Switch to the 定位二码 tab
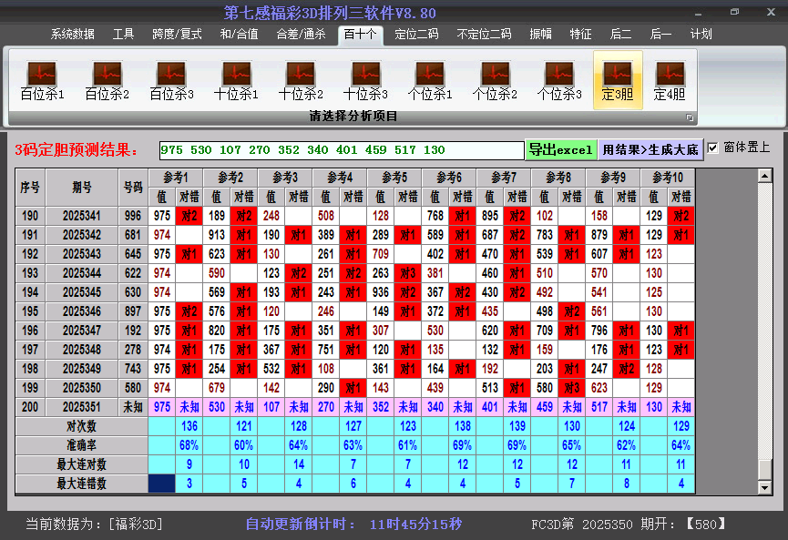788x540 pixels. (x=416, y=35)
